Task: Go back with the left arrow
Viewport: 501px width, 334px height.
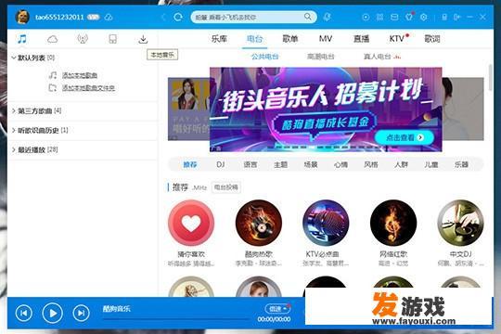Action: (163, 17)
